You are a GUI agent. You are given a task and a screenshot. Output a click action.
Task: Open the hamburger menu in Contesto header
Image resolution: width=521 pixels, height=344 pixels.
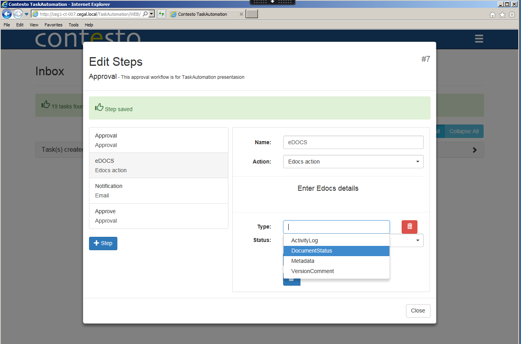(479, 39)
